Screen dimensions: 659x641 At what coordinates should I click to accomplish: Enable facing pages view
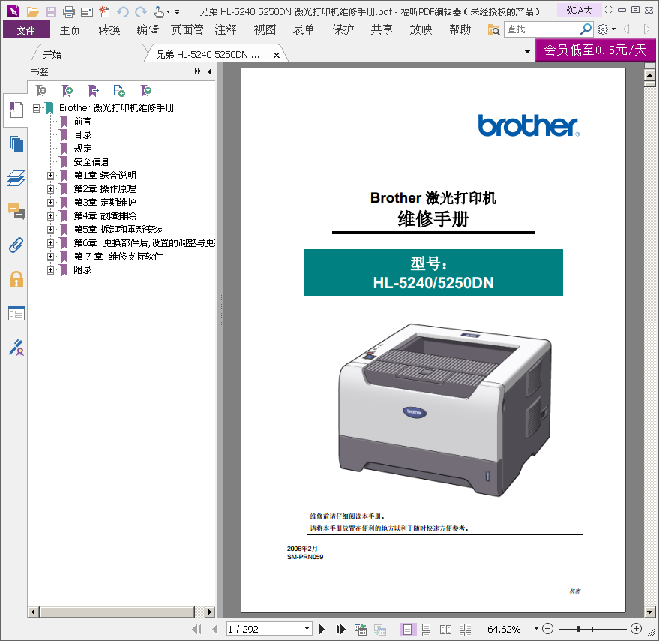tap(445, 630)
